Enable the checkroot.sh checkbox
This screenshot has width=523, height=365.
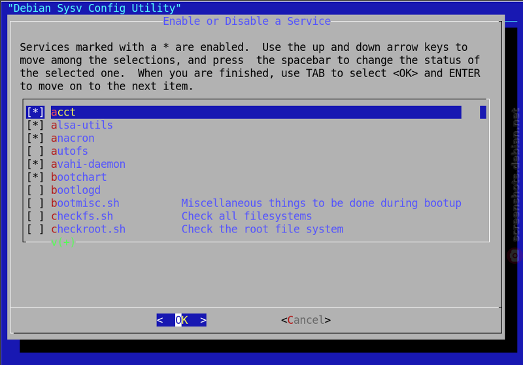tap(35, 229)
